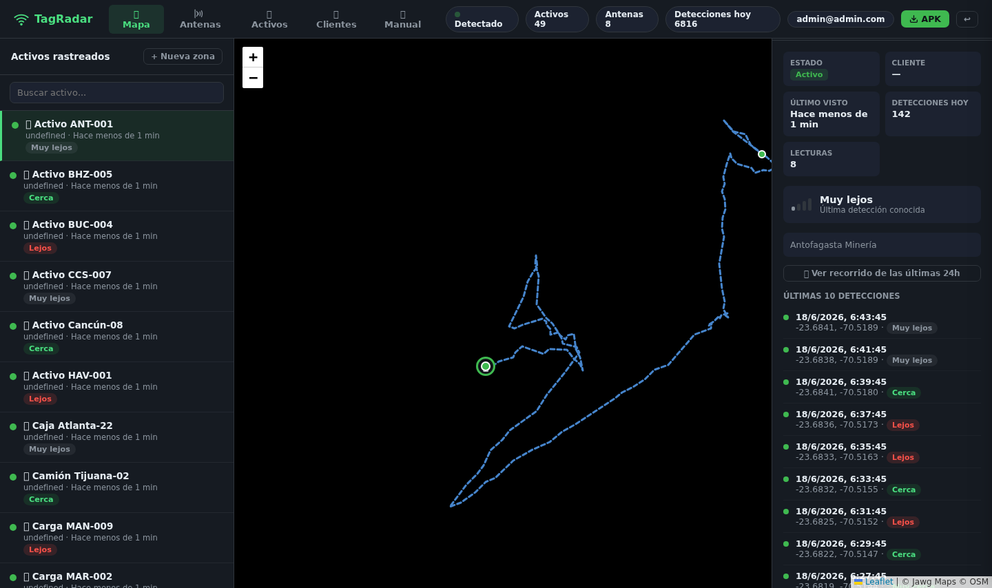Select Activo BUC-004 in the list
Screen dimensions: 992x588
[117, 236]
